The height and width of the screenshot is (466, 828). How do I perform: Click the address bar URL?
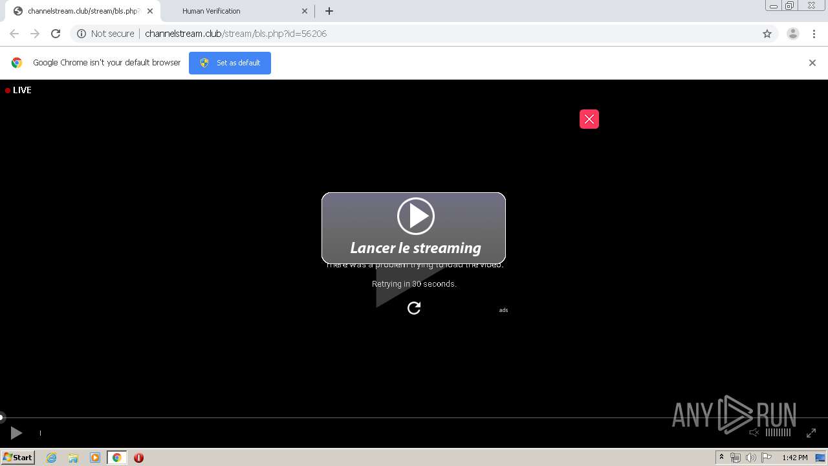(x=235, y=34)
